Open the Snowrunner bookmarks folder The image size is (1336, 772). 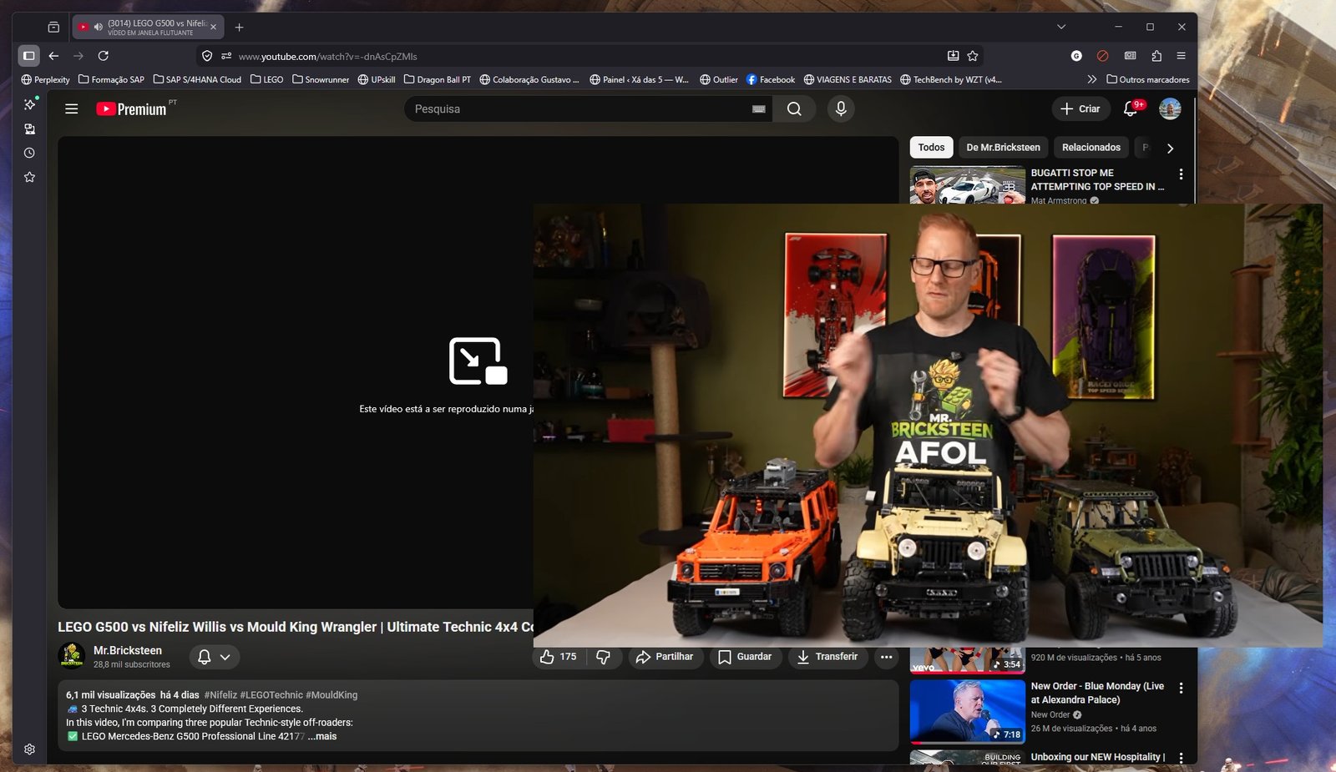click(321, 79)
